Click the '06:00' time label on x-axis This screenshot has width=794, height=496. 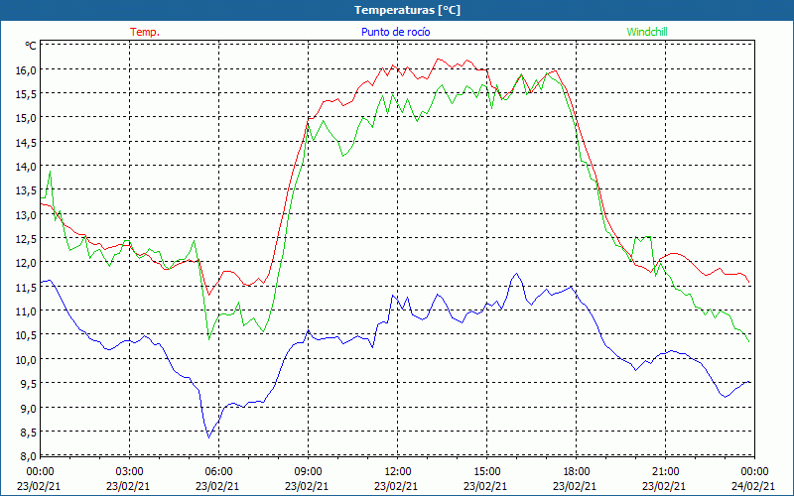pos(218,472)
